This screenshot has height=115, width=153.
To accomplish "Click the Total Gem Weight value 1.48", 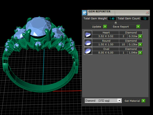I will pos(112,19).
